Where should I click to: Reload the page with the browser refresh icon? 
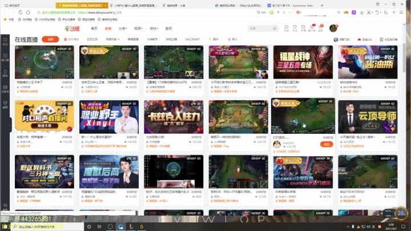(x=21, y=13)
